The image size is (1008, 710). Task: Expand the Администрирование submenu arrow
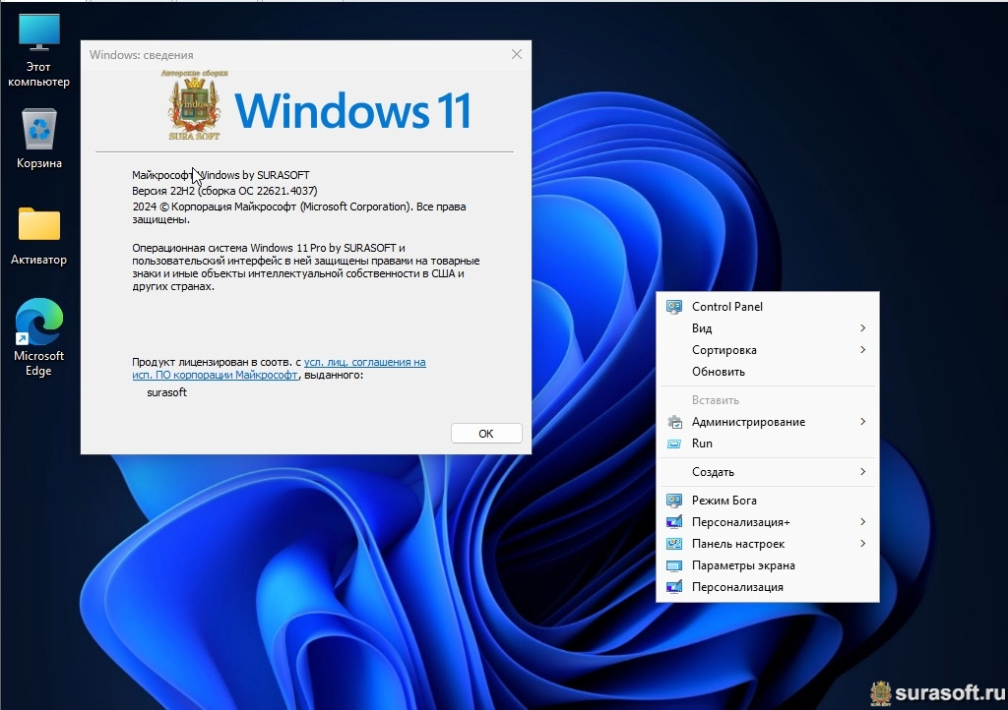862,422
